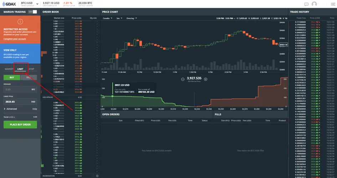Click the trade with size 0.05235043
The width and height of the screenshot is (337, 178).
coord(312,38)
